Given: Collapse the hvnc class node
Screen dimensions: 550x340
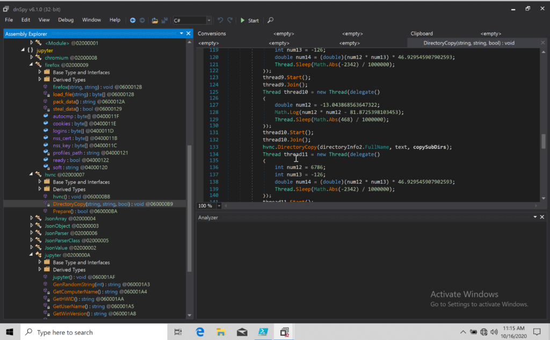Looking at the screenshot, I should coord(32,175).
